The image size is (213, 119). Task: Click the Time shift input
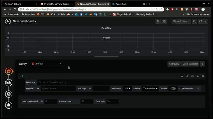(112, 101)
